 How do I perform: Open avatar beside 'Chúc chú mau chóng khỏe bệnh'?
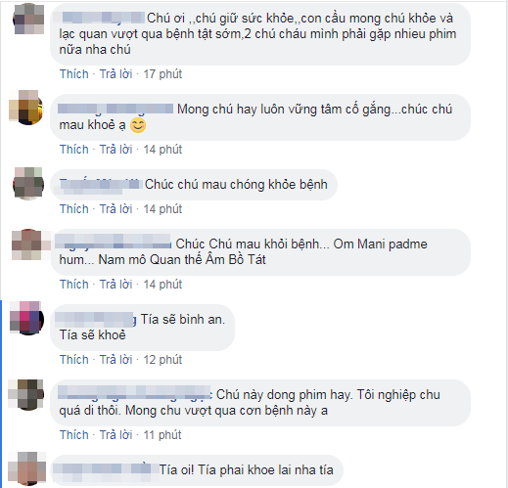(28, 183)
